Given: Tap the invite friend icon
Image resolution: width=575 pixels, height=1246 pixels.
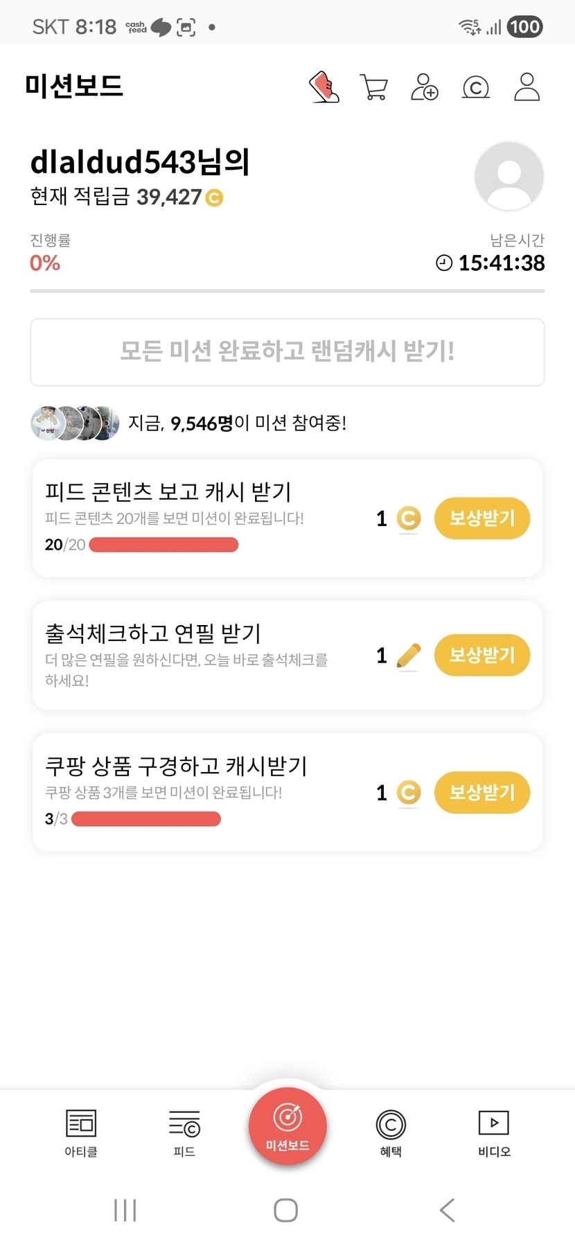Looking at the screenshot, I should pyautogui.click(x=424, y=87).
